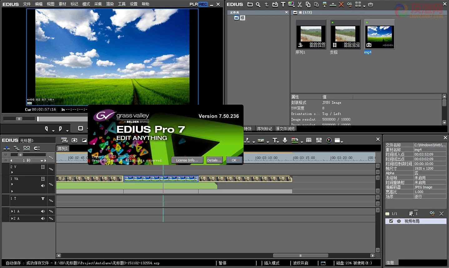Switch monitor to PLR mode
Image resolution: width=449 pixels, height=268 pixels.
[194, 4]
